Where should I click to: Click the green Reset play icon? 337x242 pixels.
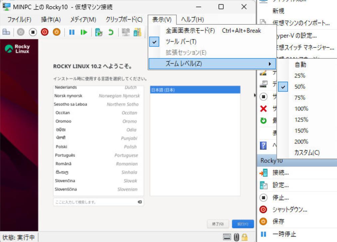click(84, 32)
